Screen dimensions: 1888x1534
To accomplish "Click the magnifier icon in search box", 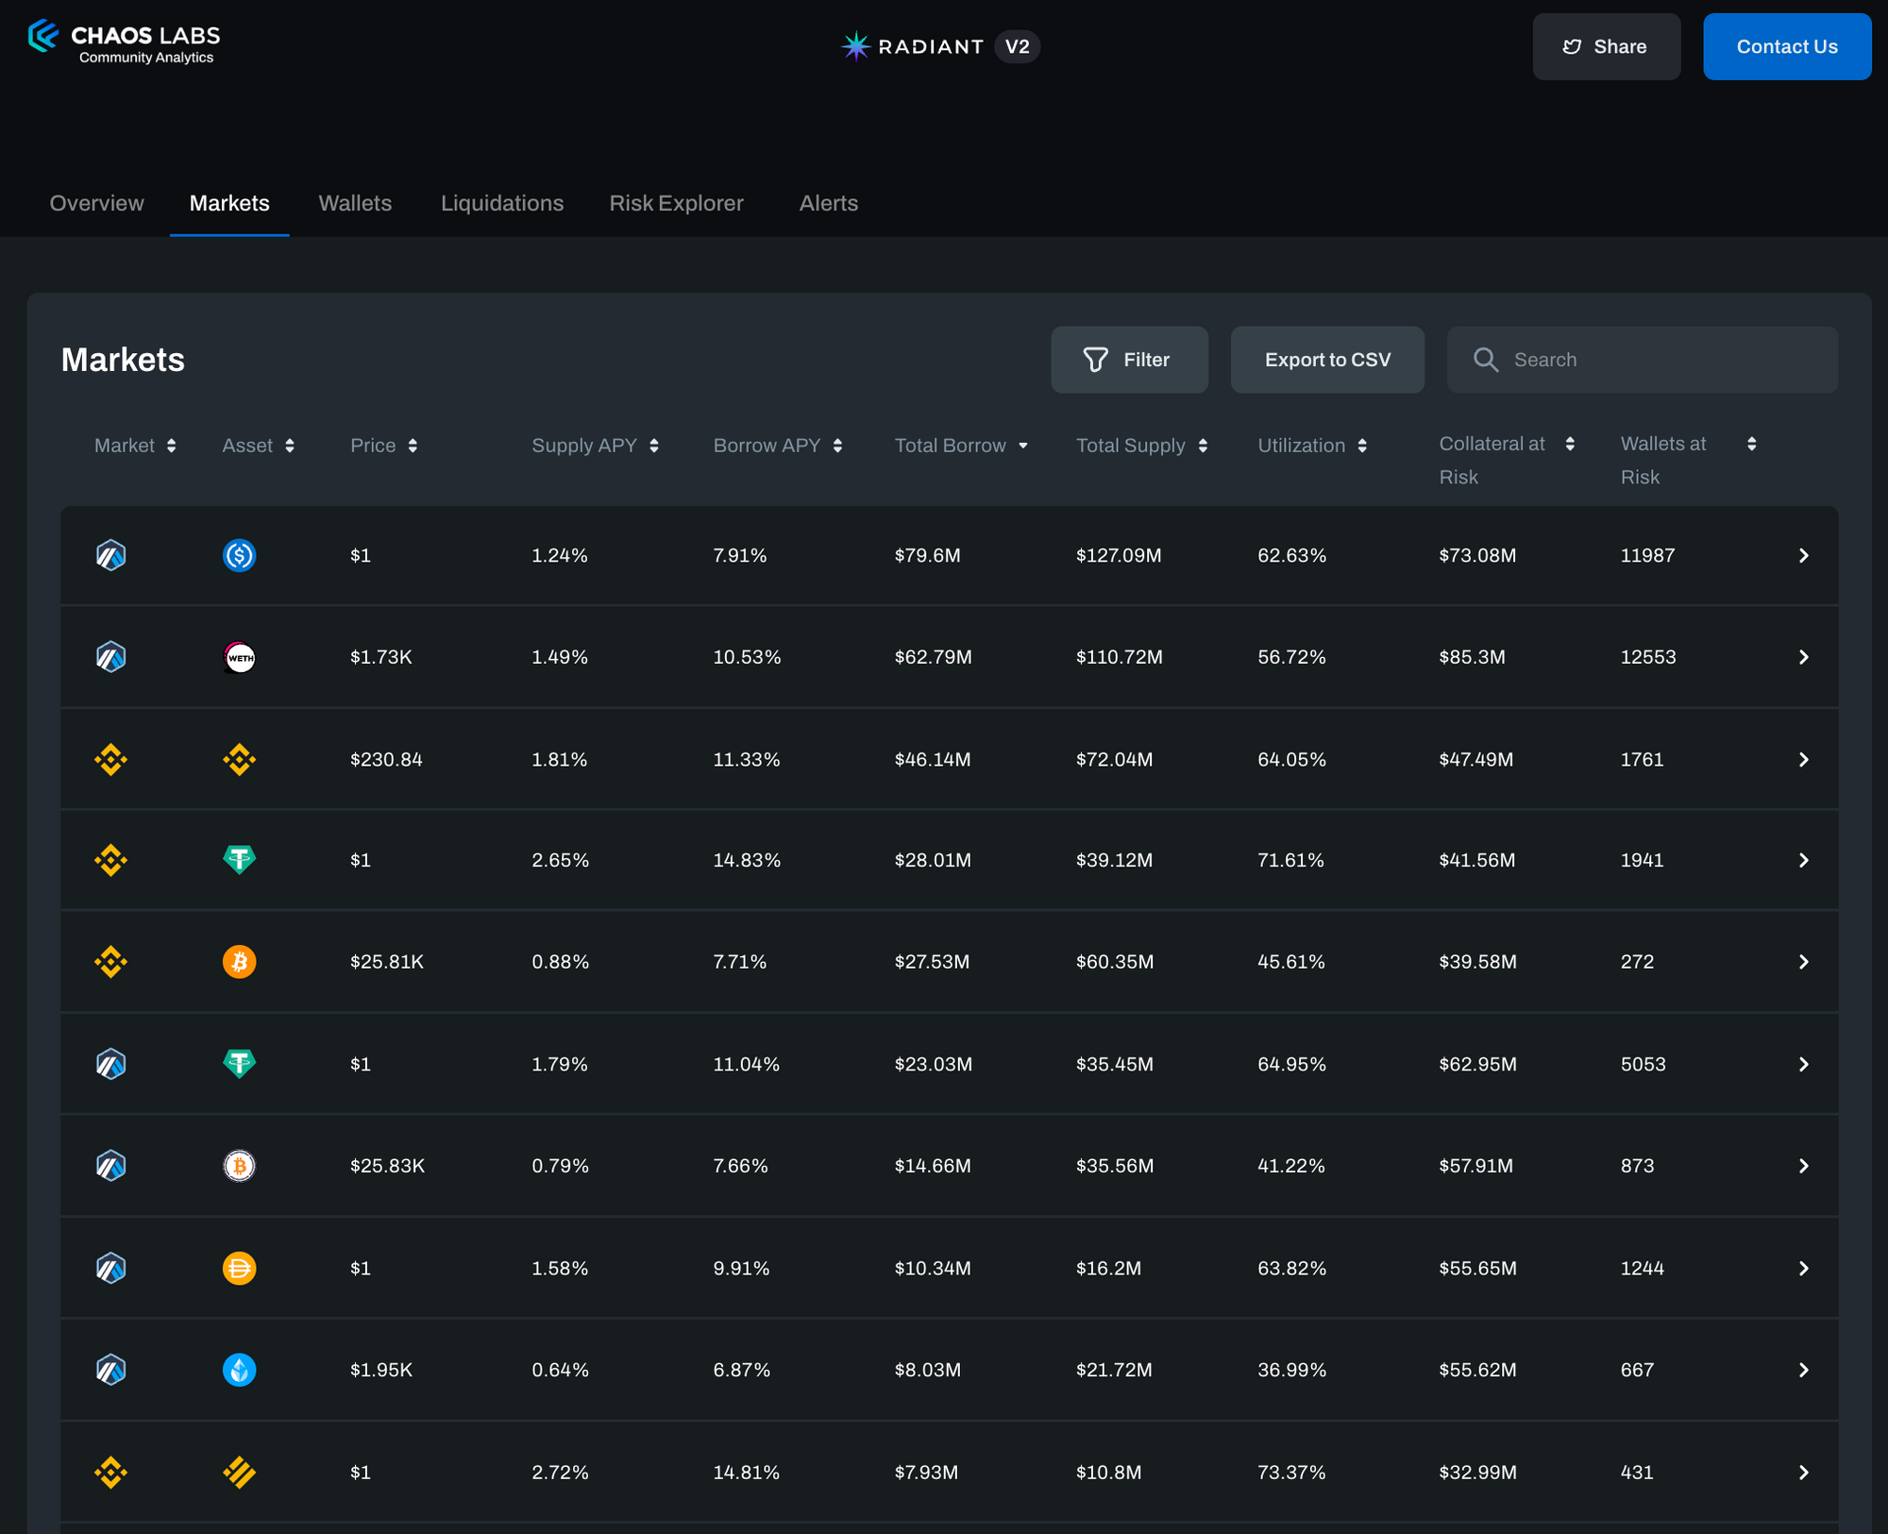I will tap(1486, 360).
